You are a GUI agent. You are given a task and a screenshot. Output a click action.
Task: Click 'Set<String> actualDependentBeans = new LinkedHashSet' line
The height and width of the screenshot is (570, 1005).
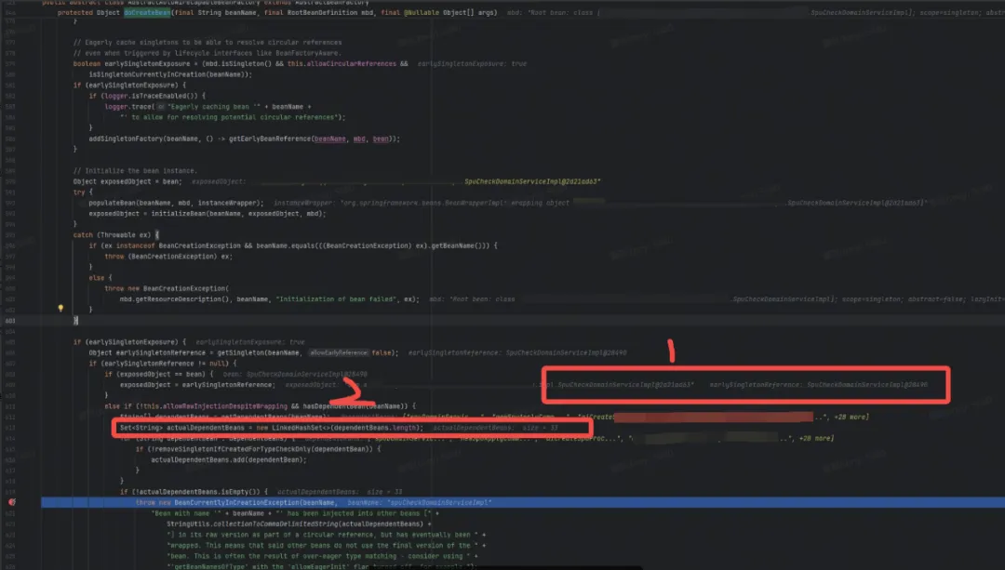[x=272, y=427]
